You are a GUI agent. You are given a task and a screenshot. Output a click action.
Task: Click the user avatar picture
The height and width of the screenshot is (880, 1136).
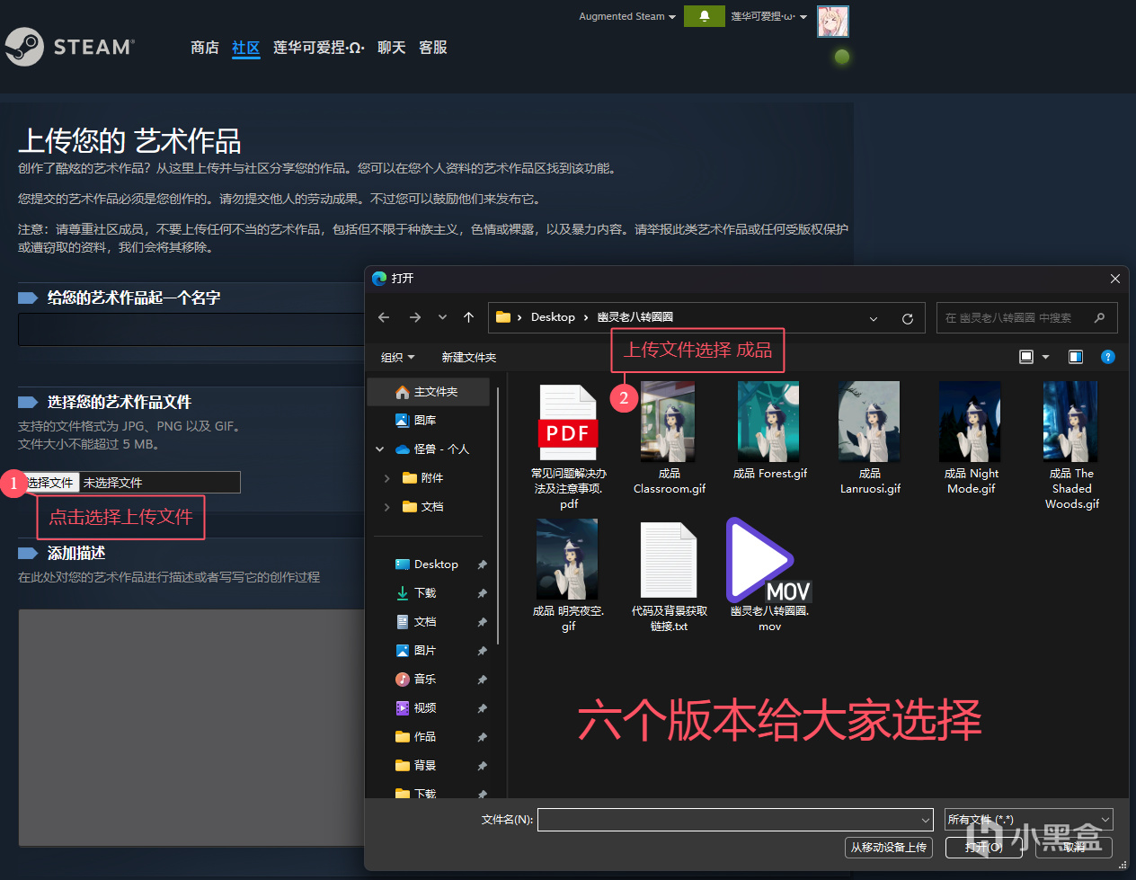coord(833,22)
